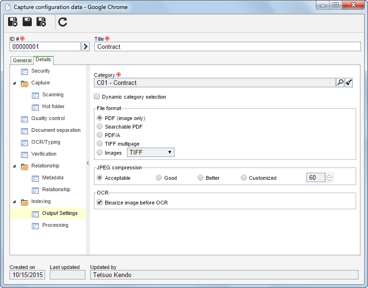Click the Relationship folder icon
Screen dimensions: 368x288
(x=24, y=167)
